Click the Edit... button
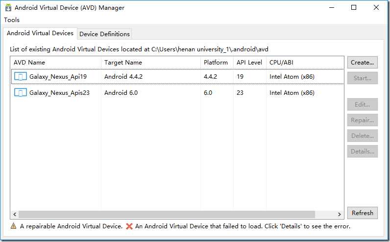The image size is (390, 242). 363,104
